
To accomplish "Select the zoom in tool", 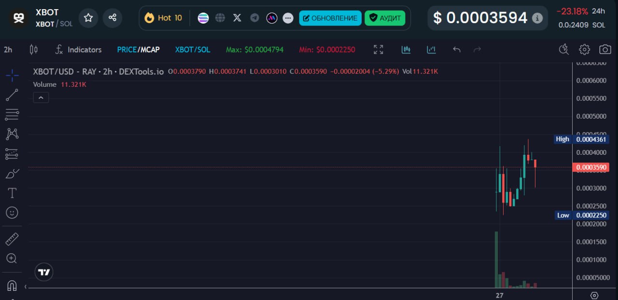I will [12, 259].
